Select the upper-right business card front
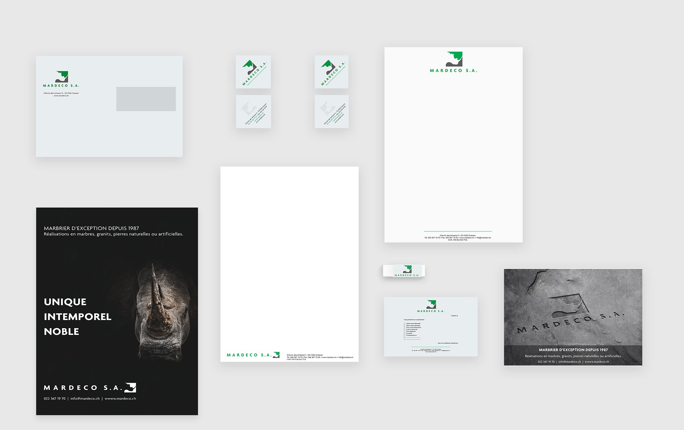Image resolution: width=684 pixels, height=430 pixels. (332, 72)
